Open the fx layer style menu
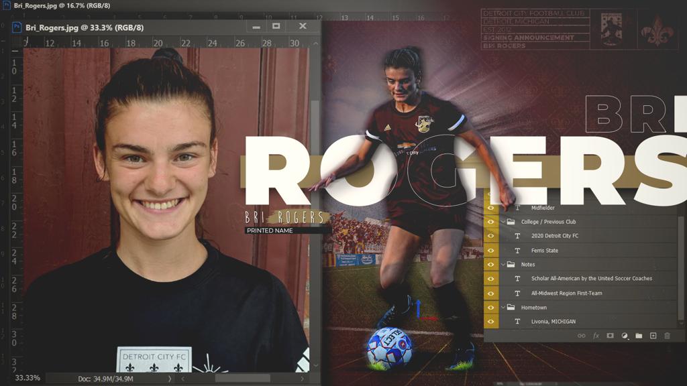This screenshot has height=386, width=687. pyautogui.click(x=596, y=336)
